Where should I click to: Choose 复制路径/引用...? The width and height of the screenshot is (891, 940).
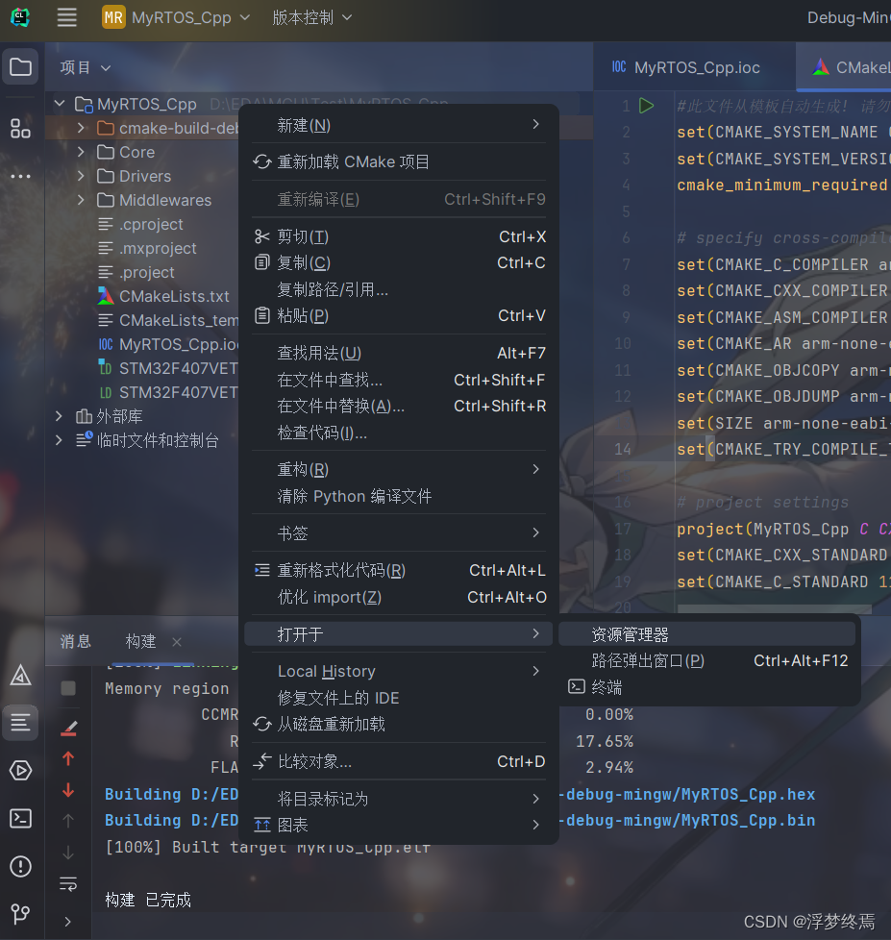click(x=399, y=289)
